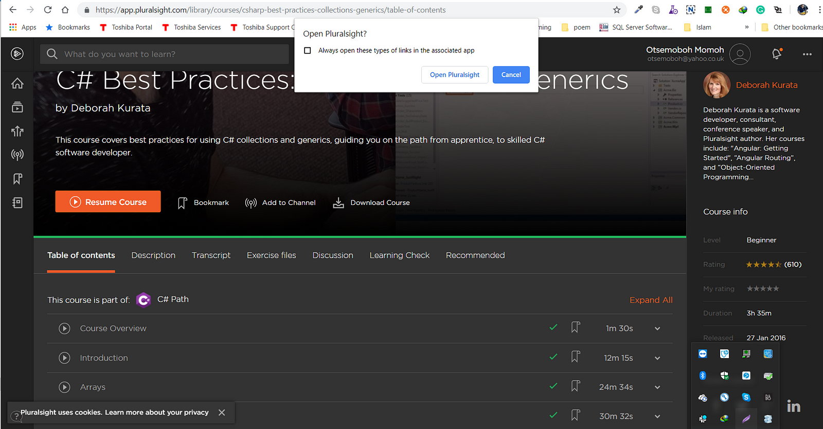This screenshot has height=429, width=823.
Task: Open the Exercise files tab
Action: pos(272,255)
